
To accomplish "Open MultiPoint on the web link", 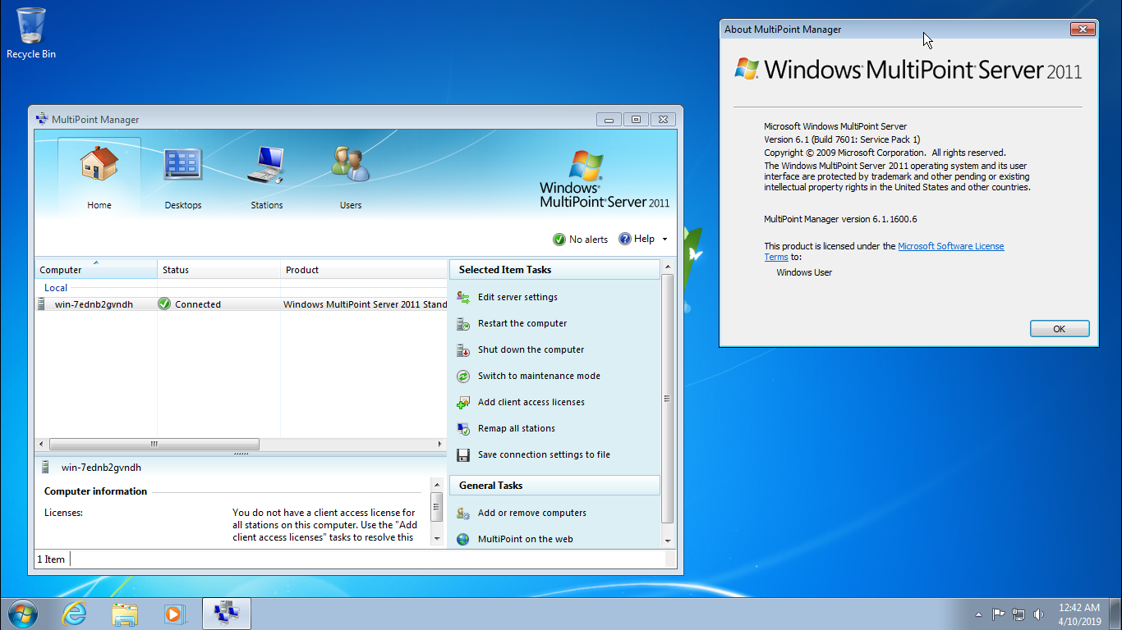I will pos(526,539).
